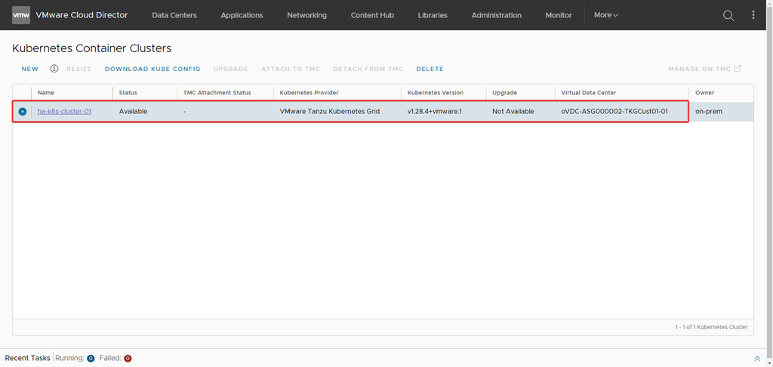Expand the Recent Tasks panel chevron
The height and width of the screenshot is (367, 773).
pyautogui.click(x=757, y=358)
